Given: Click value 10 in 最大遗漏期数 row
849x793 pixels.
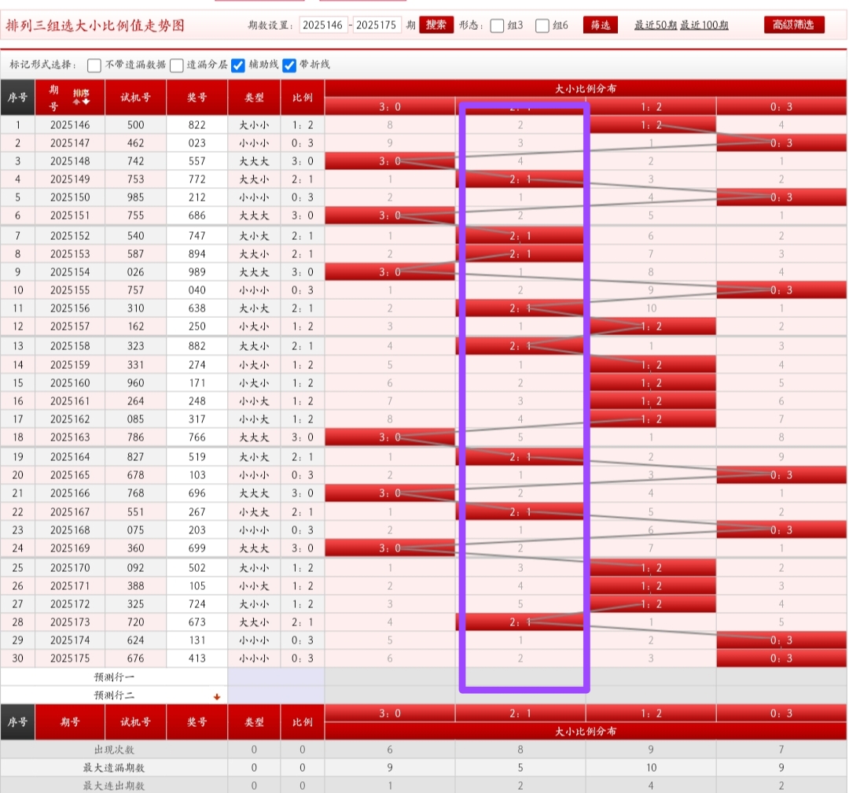Looking at the screenshot, I should (x=651, y=768).
